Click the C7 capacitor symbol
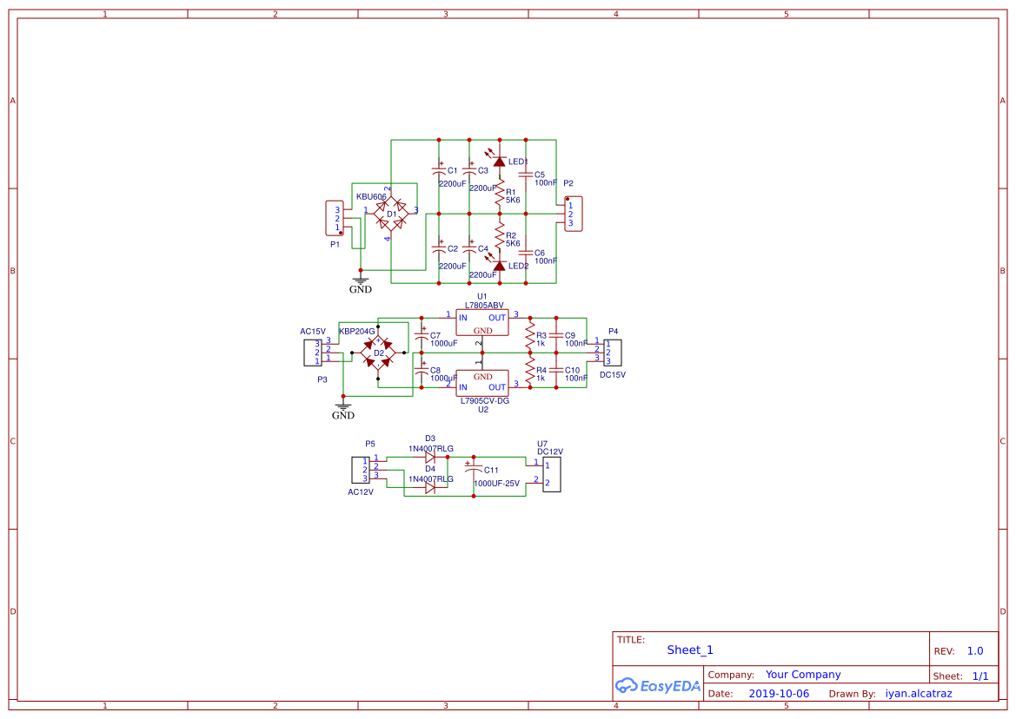Viewport: 1016px width, 719px height. click(x=422, y=335)
